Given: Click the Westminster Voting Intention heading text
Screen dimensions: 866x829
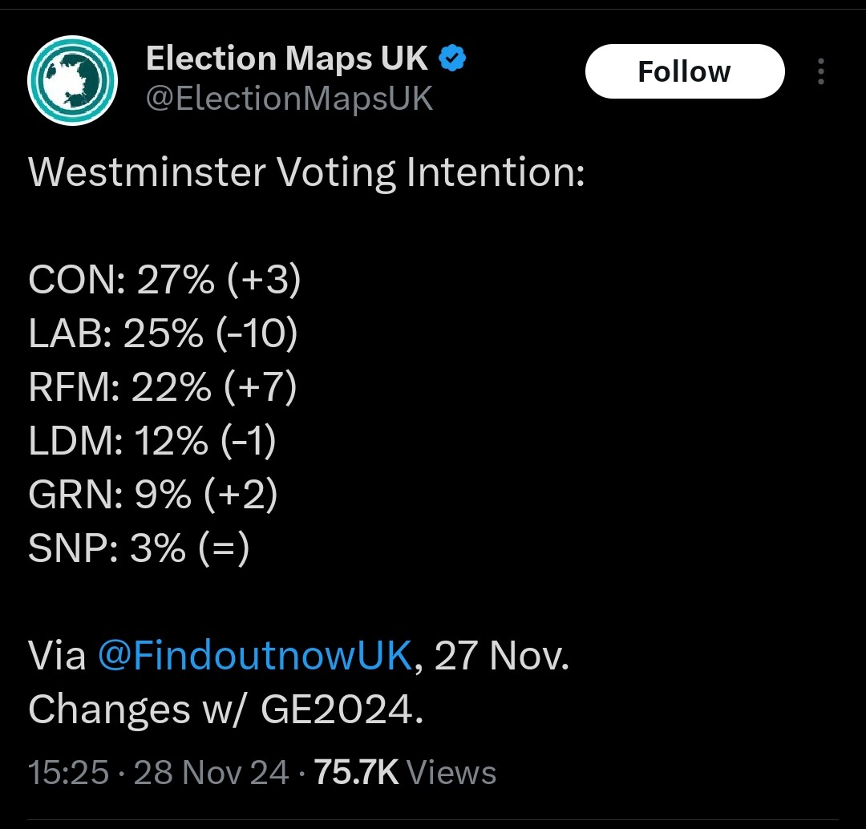Looking at the screenshot, I should pyautogui.click(x=306, y=173).
